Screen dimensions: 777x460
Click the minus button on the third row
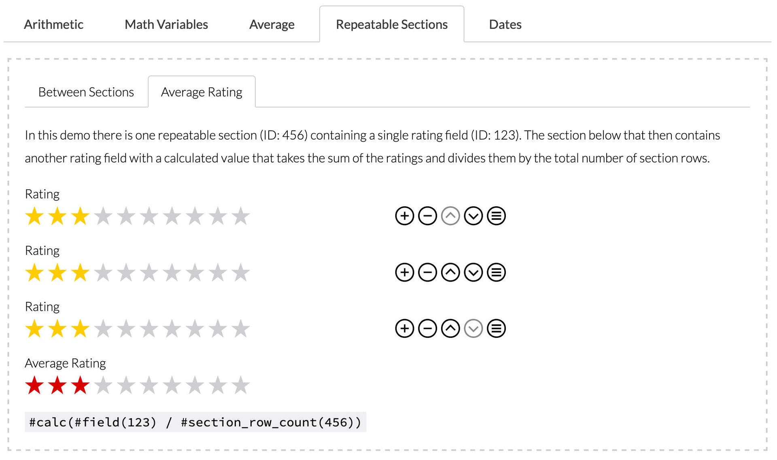[427, 328]
